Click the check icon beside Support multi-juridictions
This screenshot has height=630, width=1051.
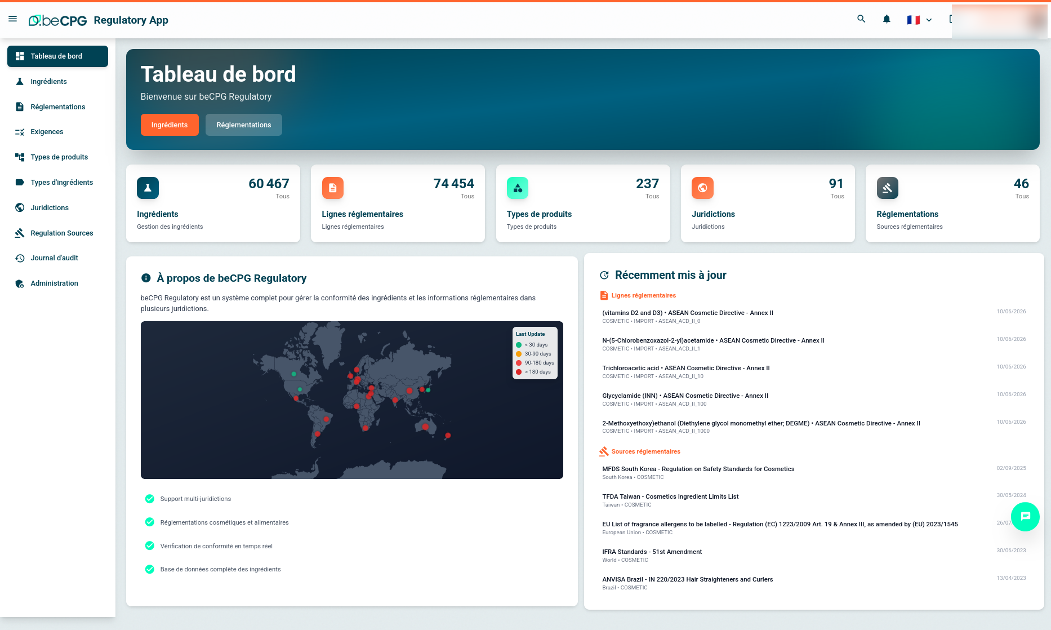tap(150, 499)
